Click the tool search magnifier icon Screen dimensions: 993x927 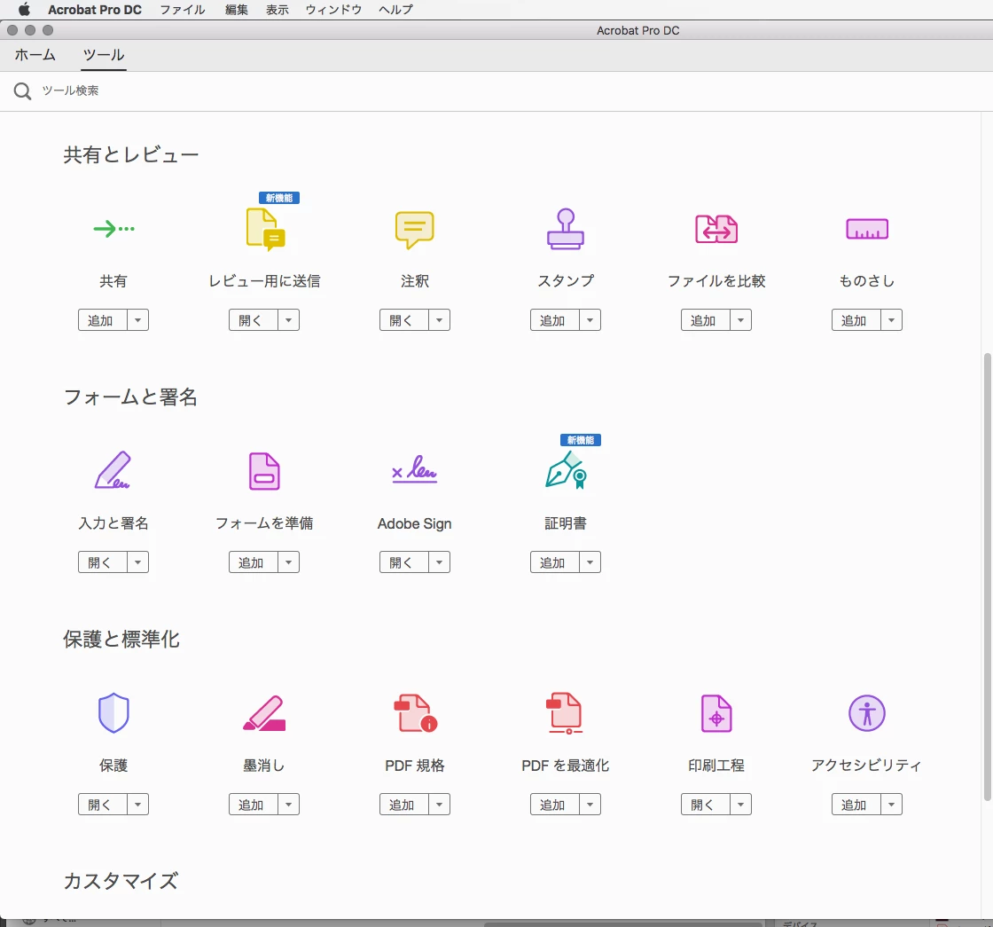click(22, 91)
